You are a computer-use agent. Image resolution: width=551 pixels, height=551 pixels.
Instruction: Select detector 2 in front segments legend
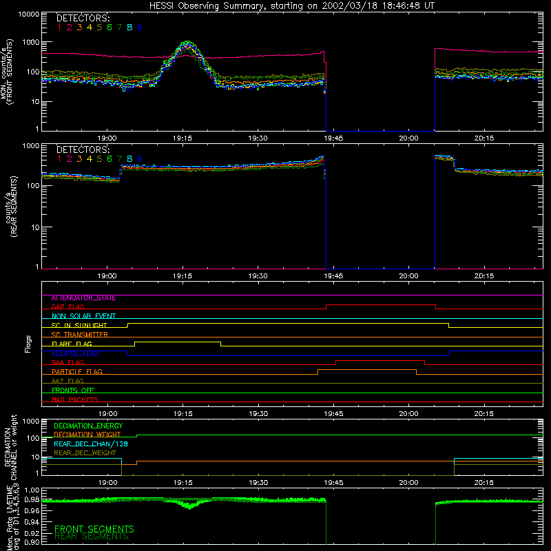tap(70, 28)
